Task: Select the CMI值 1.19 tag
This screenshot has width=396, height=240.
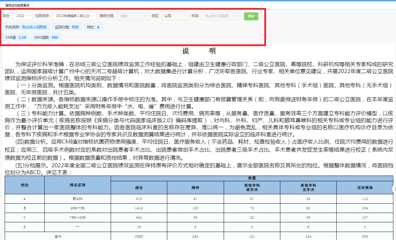Action: [16, 37]
